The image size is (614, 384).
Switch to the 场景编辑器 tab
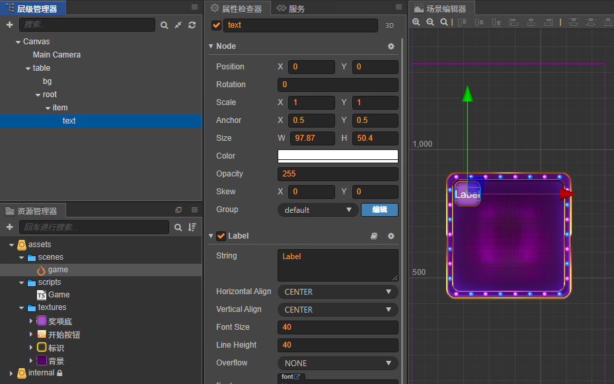point(441,9)
